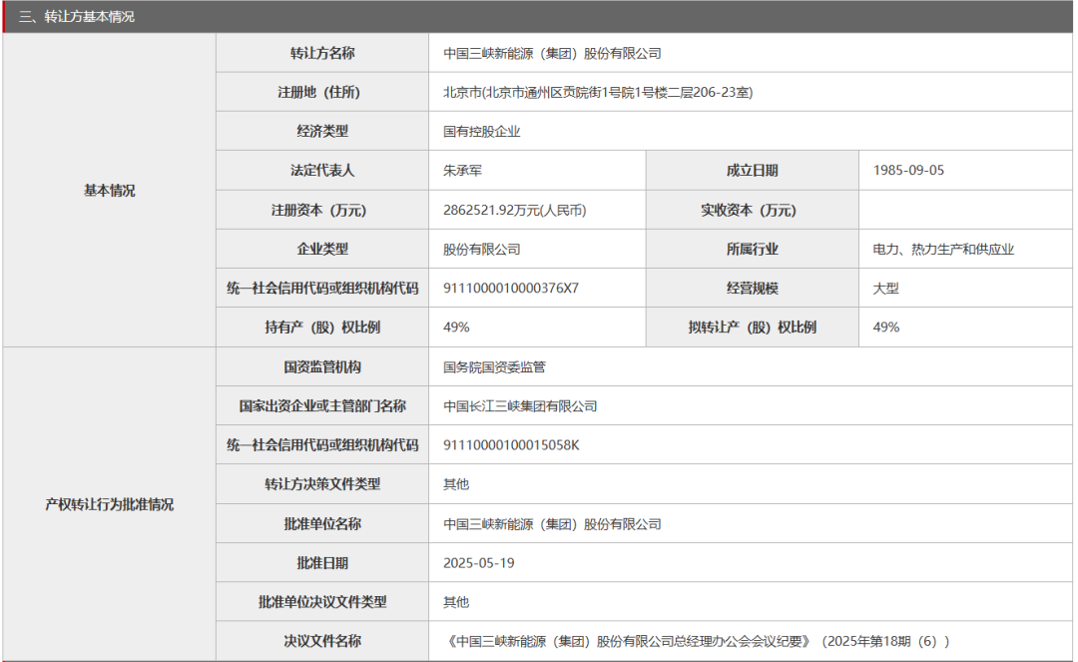Select the 中国长江三峡集团有限公司 value
Viewport: 1078px width, 662px height.
pyautogui.click(x=520, y=406)
